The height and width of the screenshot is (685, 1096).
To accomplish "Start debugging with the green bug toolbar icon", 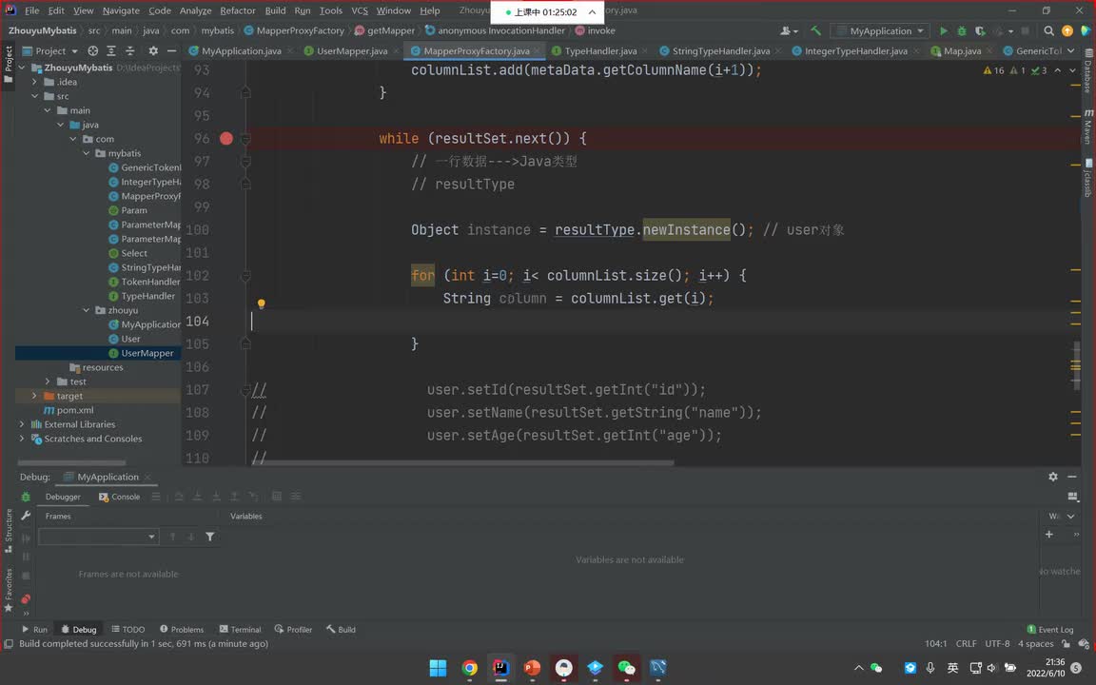I will [x=962, y=30].
